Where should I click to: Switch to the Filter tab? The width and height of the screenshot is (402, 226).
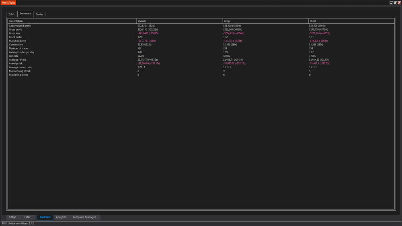click(27, 217)
